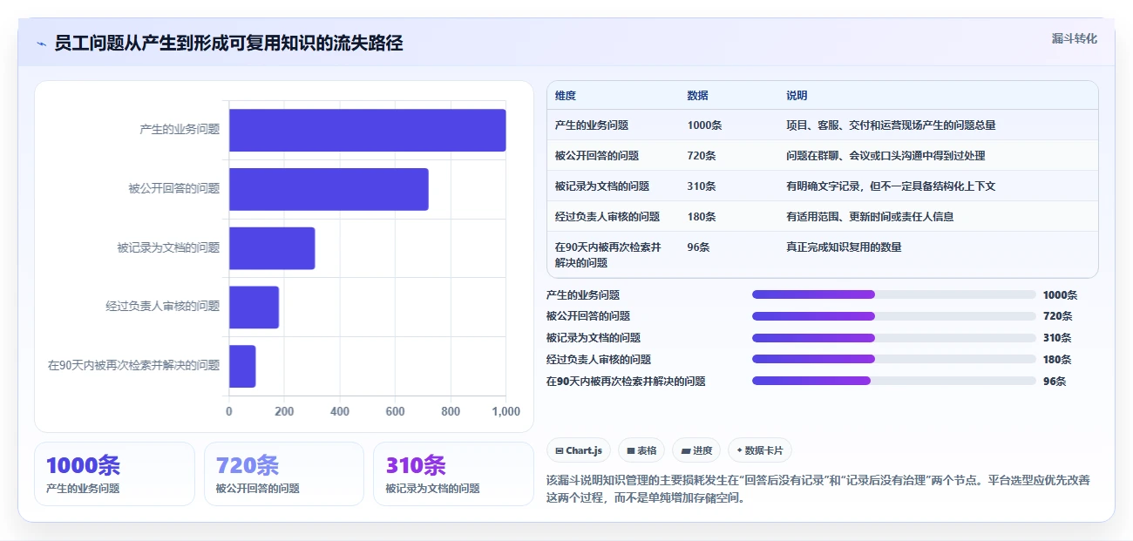Click progress bar for 被记录为文档的问题
The height and width of the screenshot is (541, 1133).
(894, 338)
